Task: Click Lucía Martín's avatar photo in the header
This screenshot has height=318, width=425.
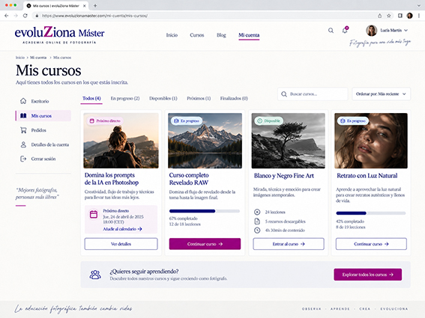Action: 371,31
